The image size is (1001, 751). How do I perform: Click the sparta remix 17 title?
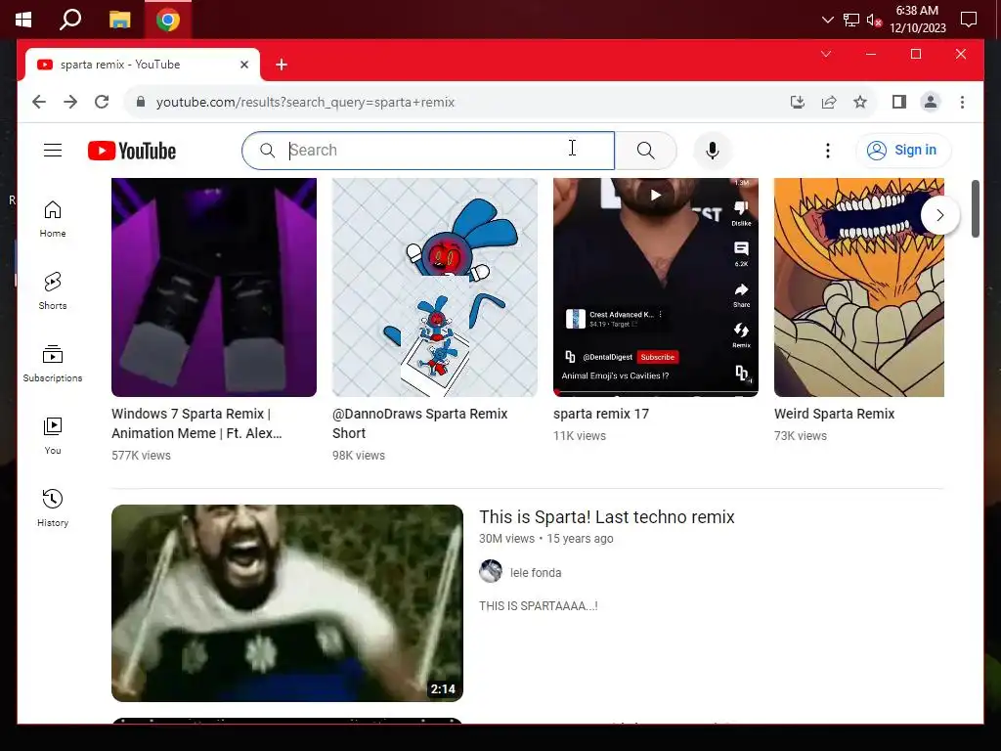(601, 414)
